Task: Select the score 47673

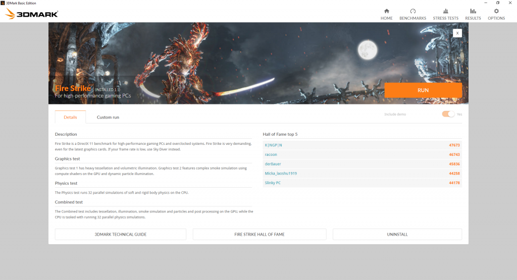Action: [x=454, y=145]
